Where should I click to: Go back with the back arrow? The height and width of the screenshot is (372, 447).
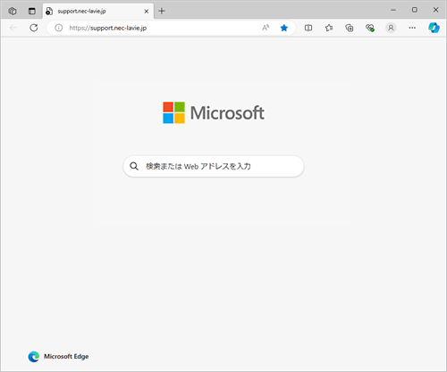pyautogui.click(x=13, y=28)
